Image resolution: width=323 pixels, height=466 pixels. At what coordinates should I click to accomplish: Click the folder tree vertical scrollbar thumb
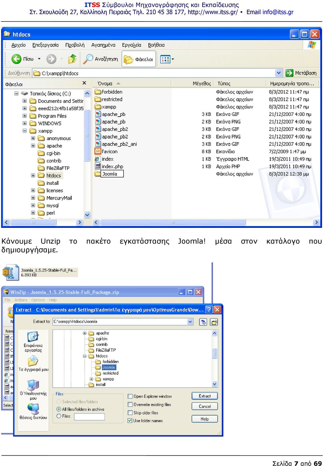pyautogui.click(x=87, y=135)
